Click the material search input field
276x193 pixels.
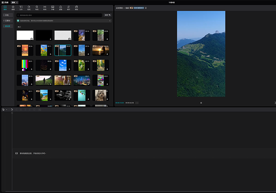59,15
